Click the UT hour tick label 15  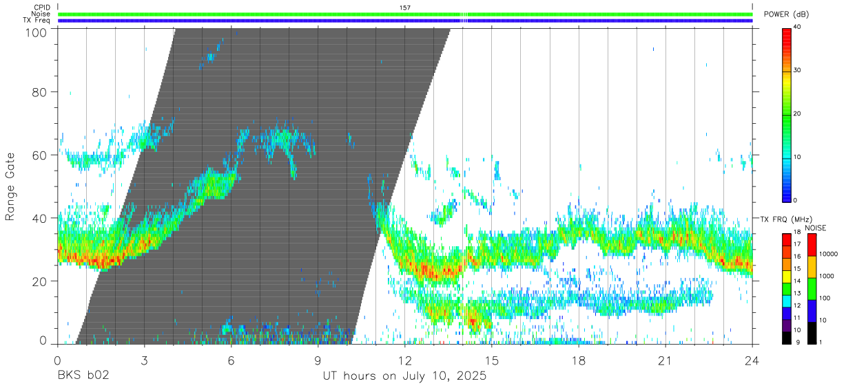492,360
